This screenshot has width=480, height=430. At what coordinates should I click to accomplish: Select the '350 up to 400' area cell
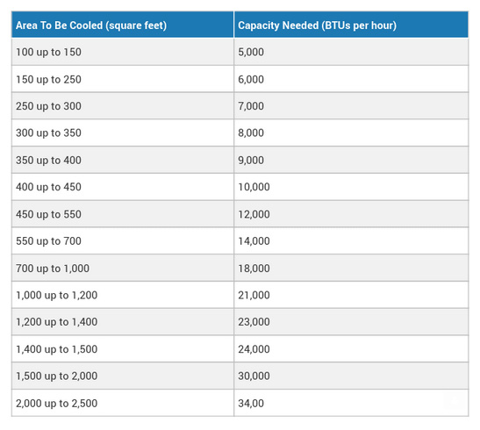coord(123,160)
